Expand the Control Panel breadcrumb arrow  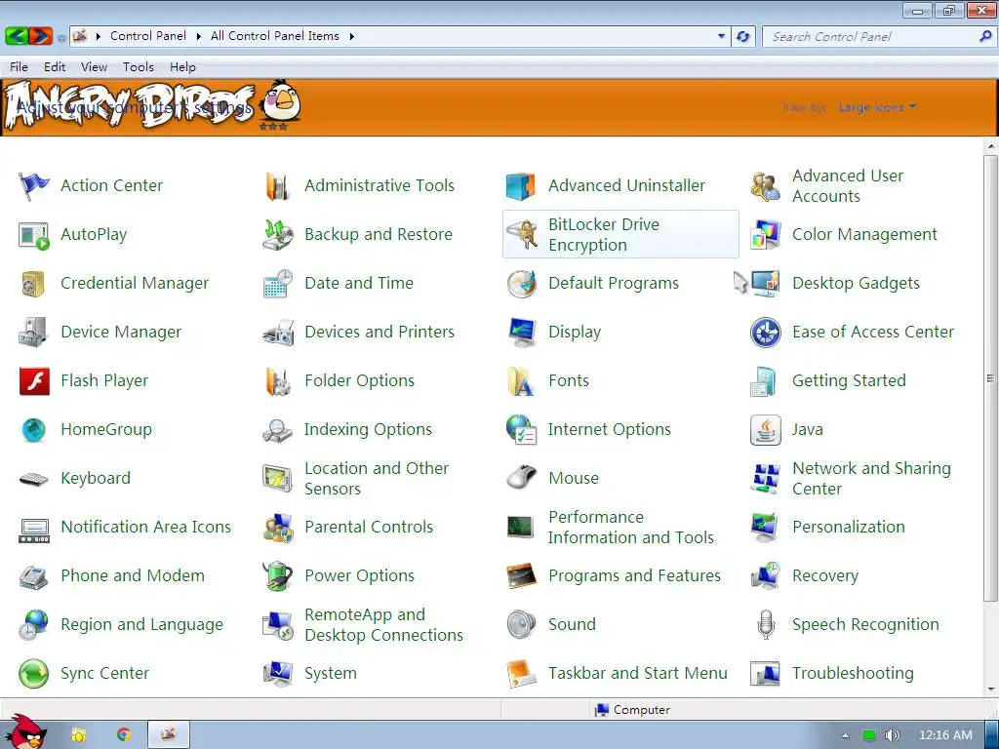click(198, 36)
